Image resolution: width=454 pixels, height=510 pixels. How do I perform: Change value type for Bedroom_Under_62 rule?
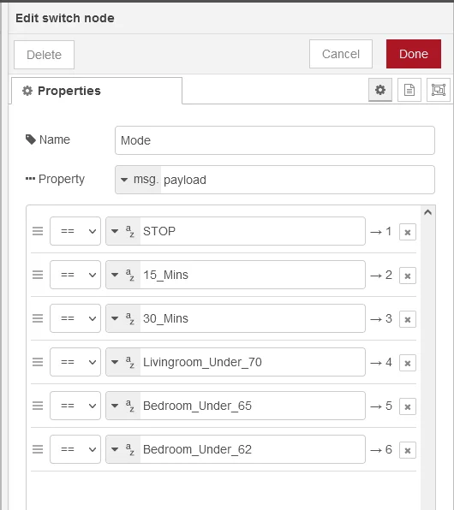click(123, 449)
